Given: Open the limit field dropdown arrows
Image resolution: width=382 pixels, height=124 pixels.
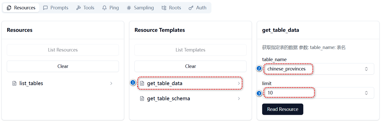Looking at the screenshot, I should (366, 93).
